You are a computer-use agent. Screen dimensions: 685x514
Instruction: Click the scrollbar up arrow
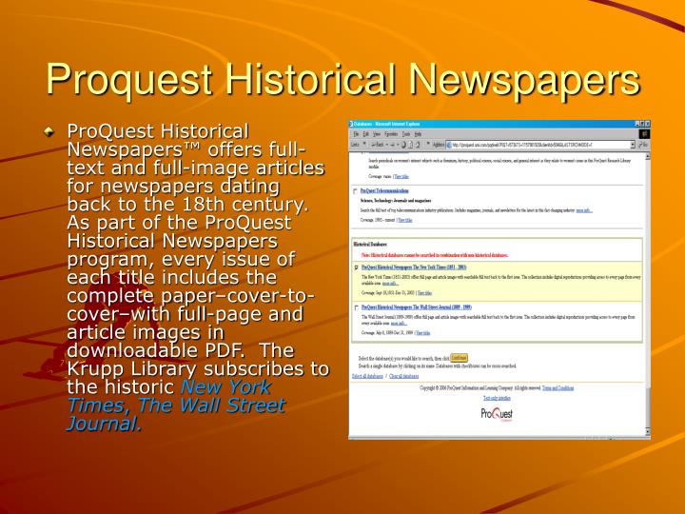click(x=648, y=156)
